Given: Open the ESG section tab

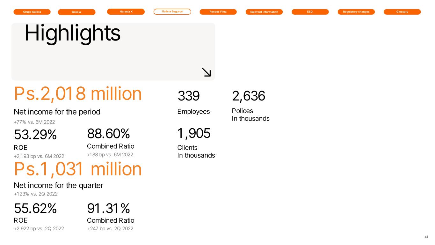Looking at the screenshot, I should click(x=310, y=12).
